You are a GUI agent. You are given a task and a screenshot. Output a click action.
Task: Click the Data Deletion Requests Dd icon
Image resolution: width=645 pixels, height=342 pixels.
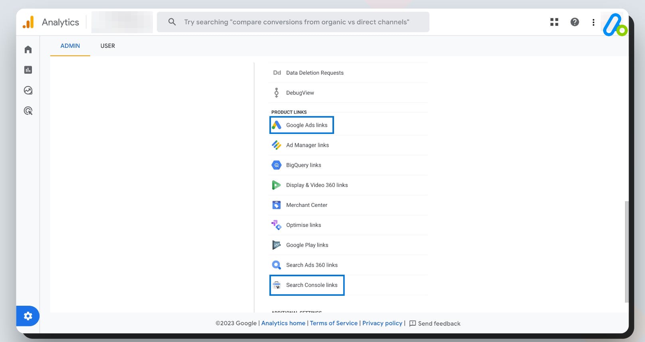coord(277,73)
